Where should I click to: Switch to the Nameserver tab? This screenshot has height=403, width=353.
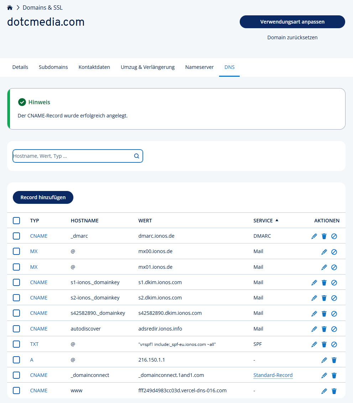point(199,67)
